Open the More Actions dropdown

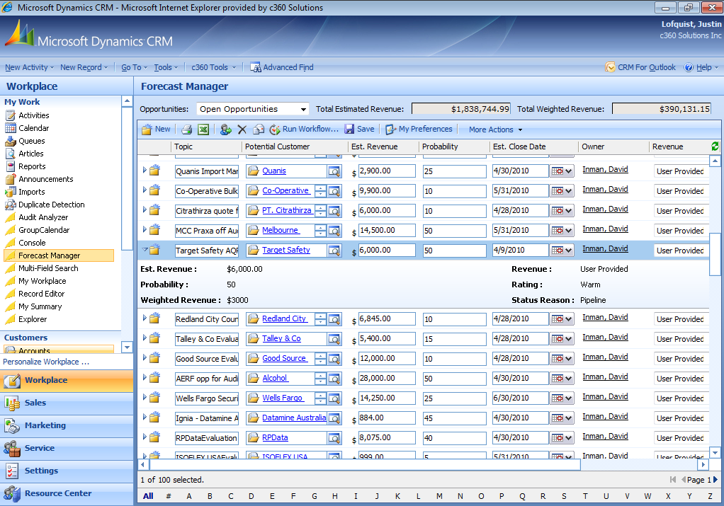495,130
